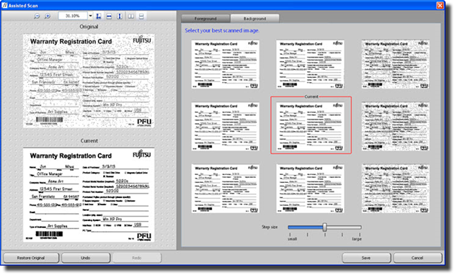Click the zoom out magnifier icon
The image size is (460, 280).
tap(37, 16)
